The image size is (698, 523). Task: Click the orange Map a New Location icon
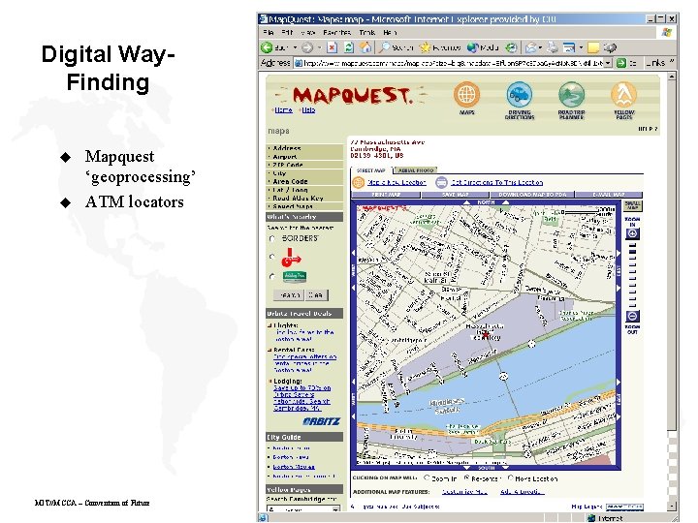point(359,182)
